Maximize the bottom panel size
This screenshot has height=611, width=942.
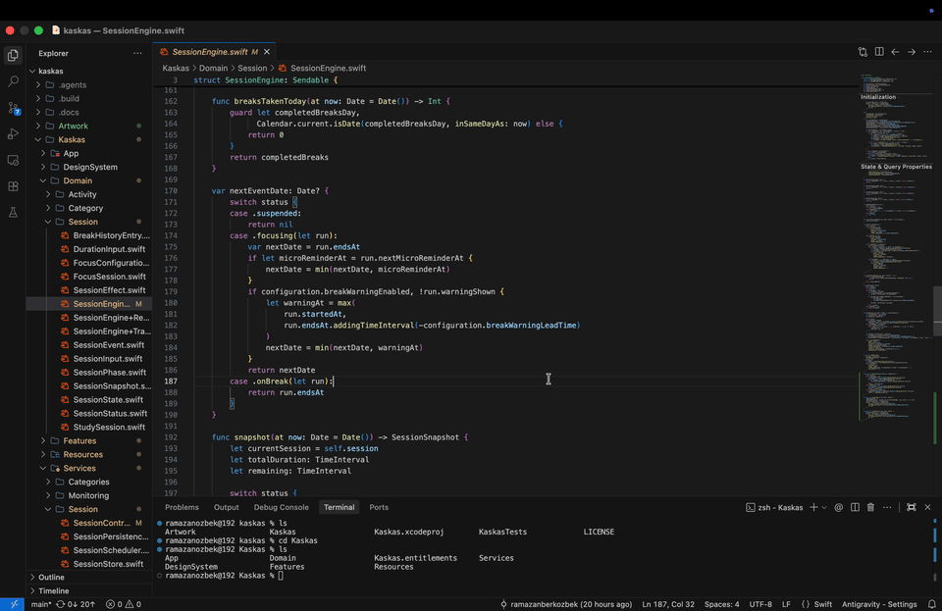(912, 508)
